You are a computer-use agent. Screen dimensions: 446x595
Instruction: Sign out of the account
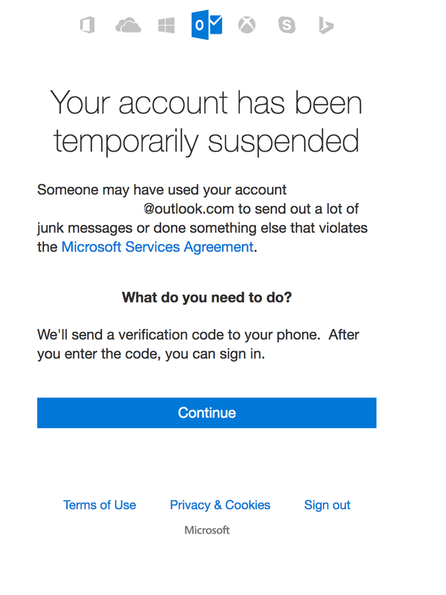327,505
